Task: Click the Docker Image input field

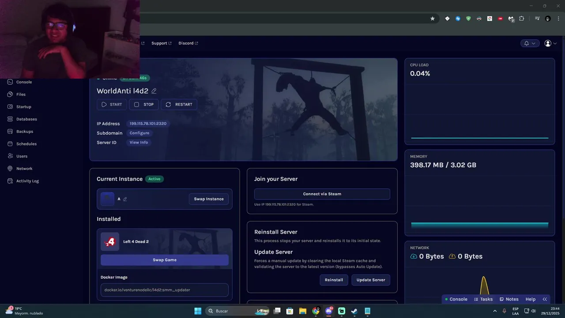Action: pos(165,290)
